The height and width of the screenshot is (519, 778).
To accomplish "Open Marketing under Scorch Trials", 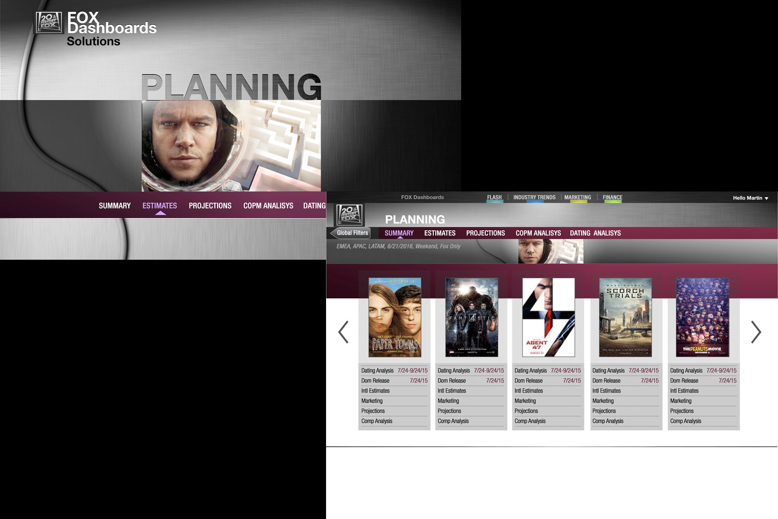I will (626, 401).
